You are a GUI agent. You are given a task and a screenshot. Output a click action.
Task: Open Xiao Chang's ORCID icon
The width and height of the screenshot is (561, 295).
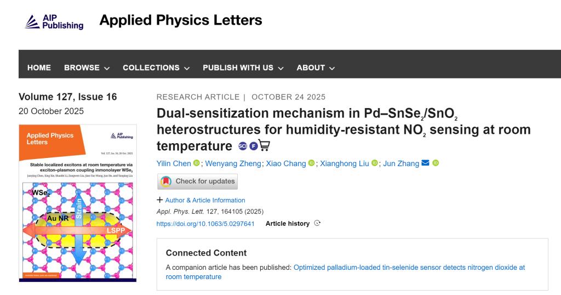click(312, 163)
